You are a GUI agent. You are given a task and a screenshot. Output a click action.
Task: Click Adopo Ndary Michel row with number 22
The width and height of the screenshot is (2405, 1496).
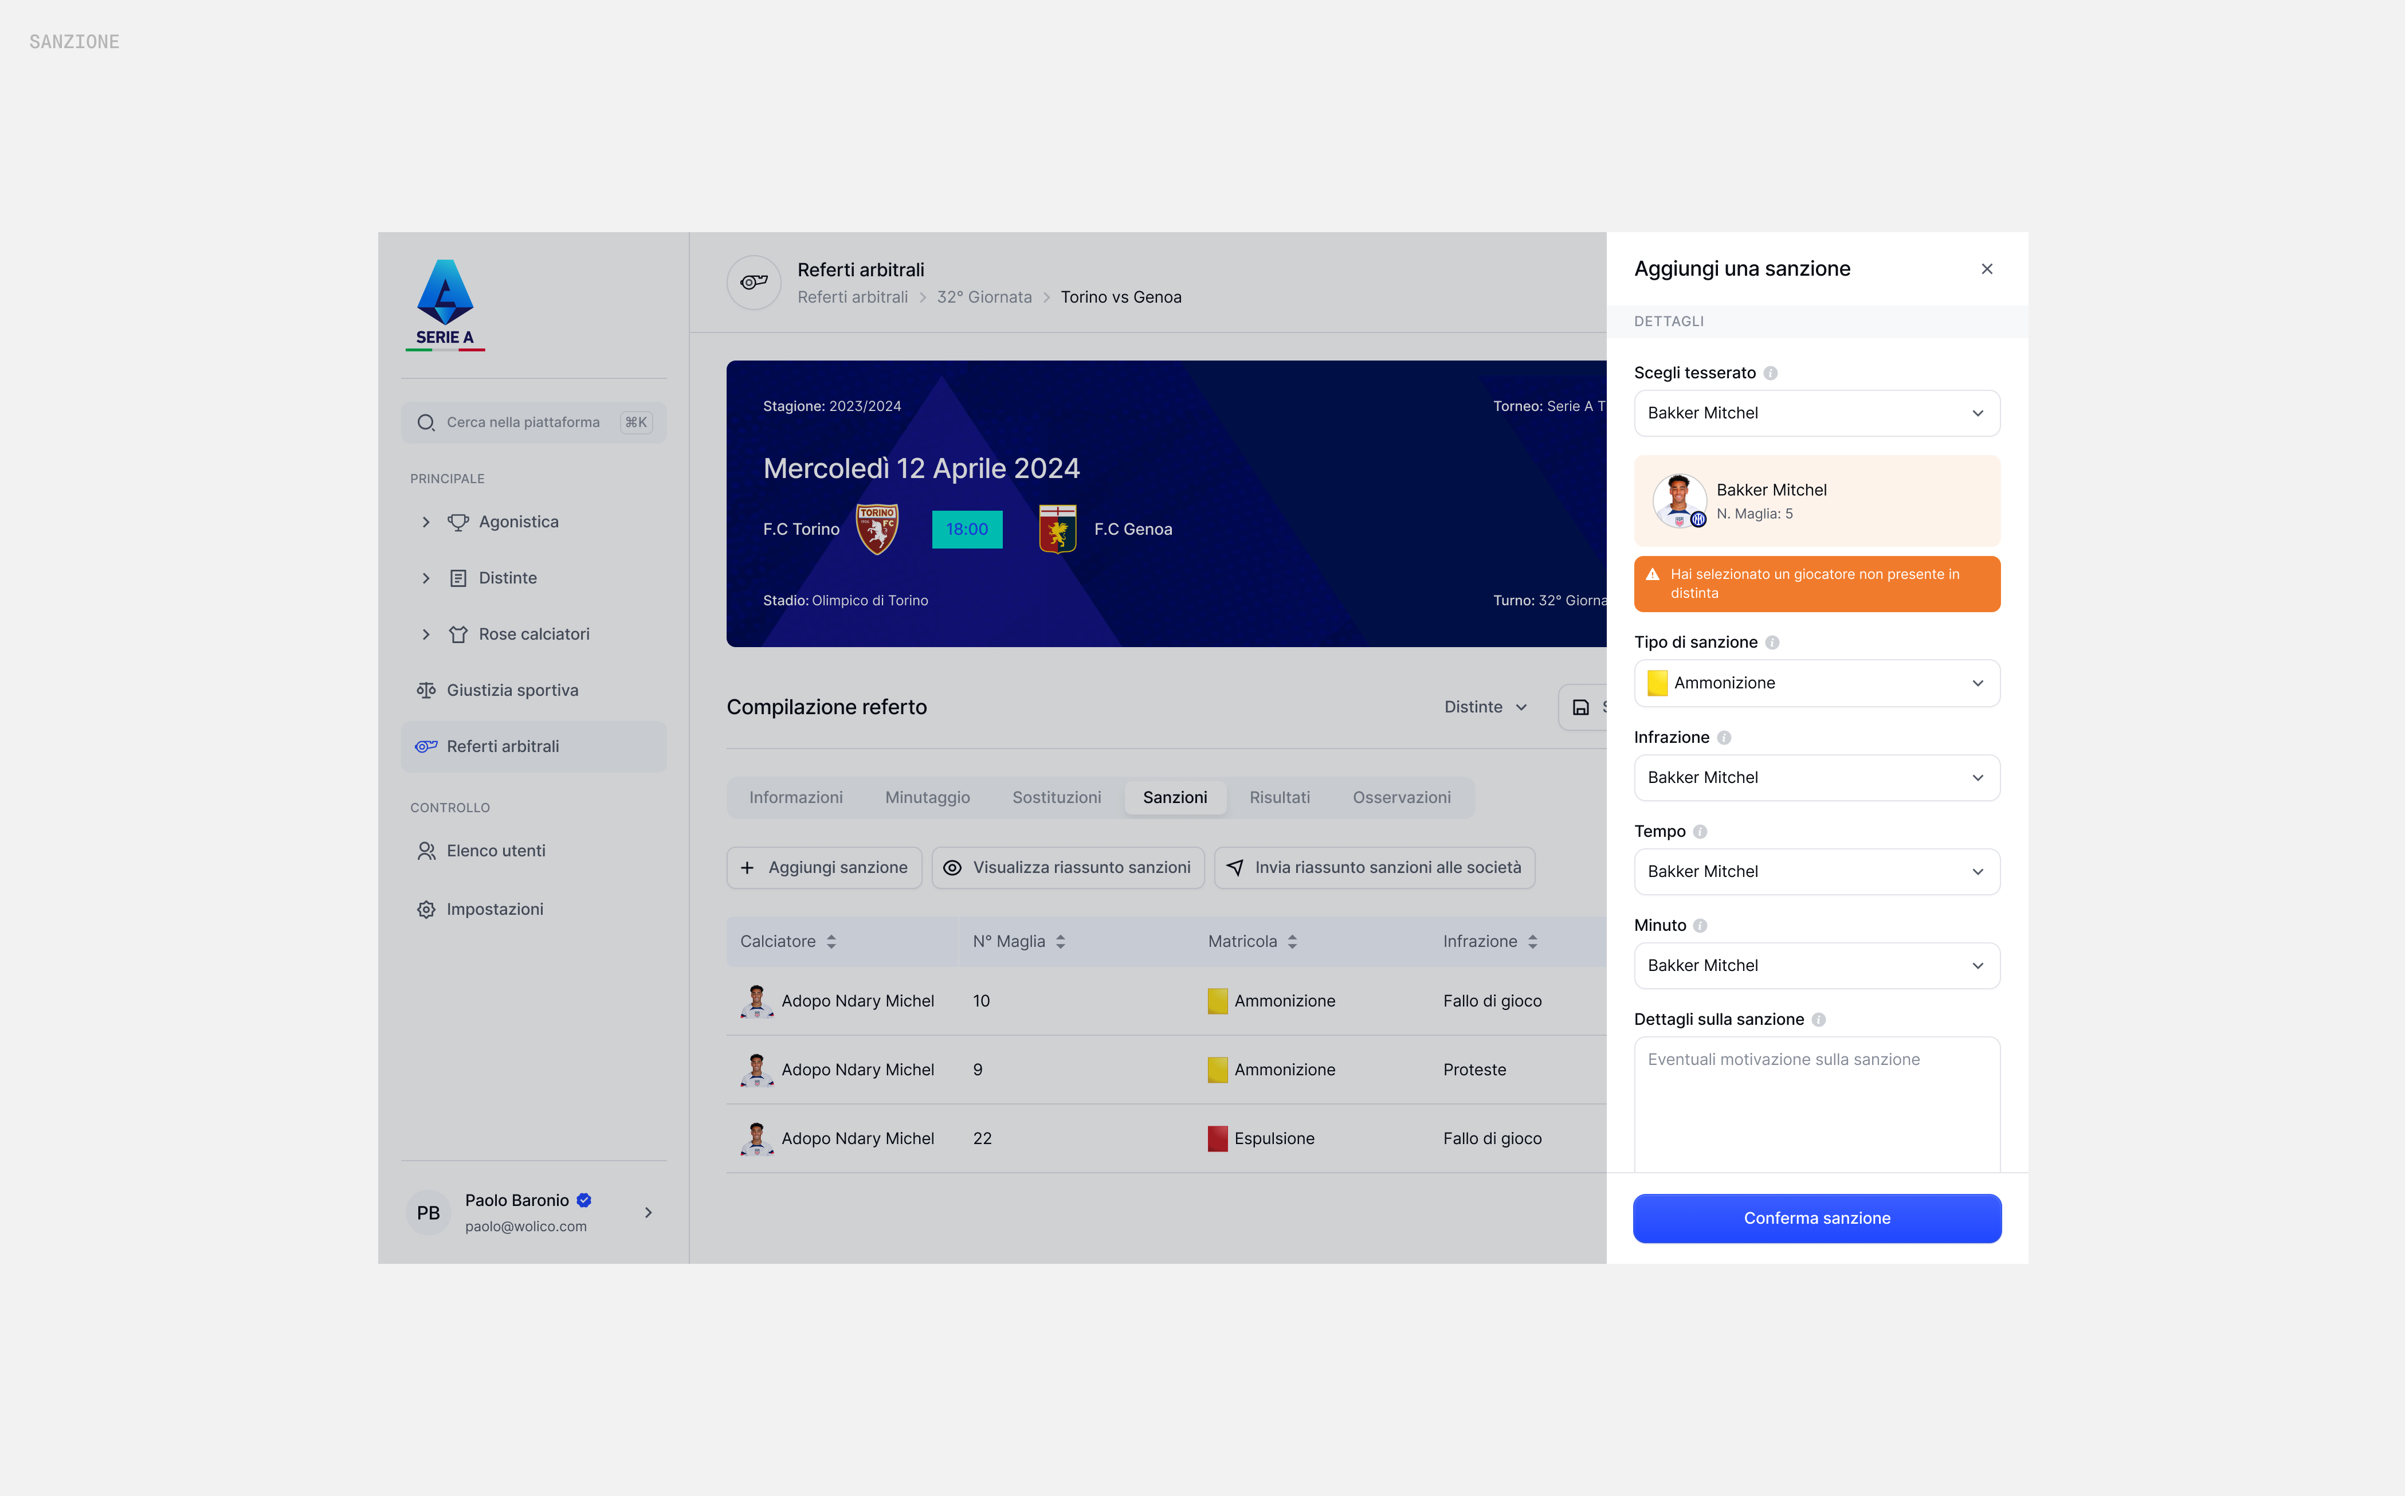(1166, 1139)
